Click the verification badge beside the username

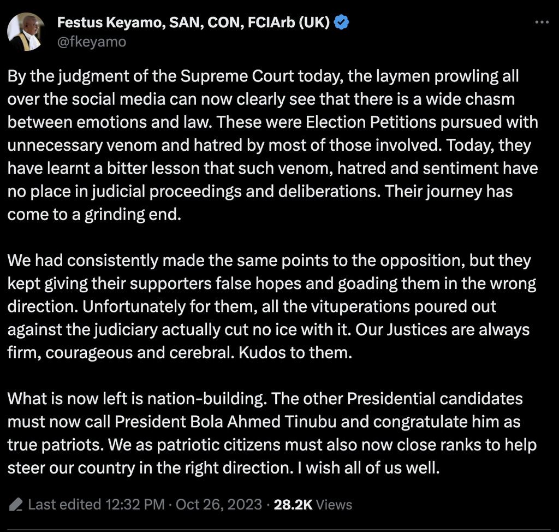(x=342, y=22)
